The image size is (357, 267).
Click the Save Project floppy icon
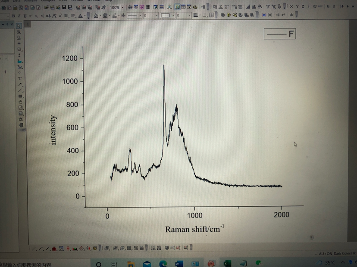64,7
